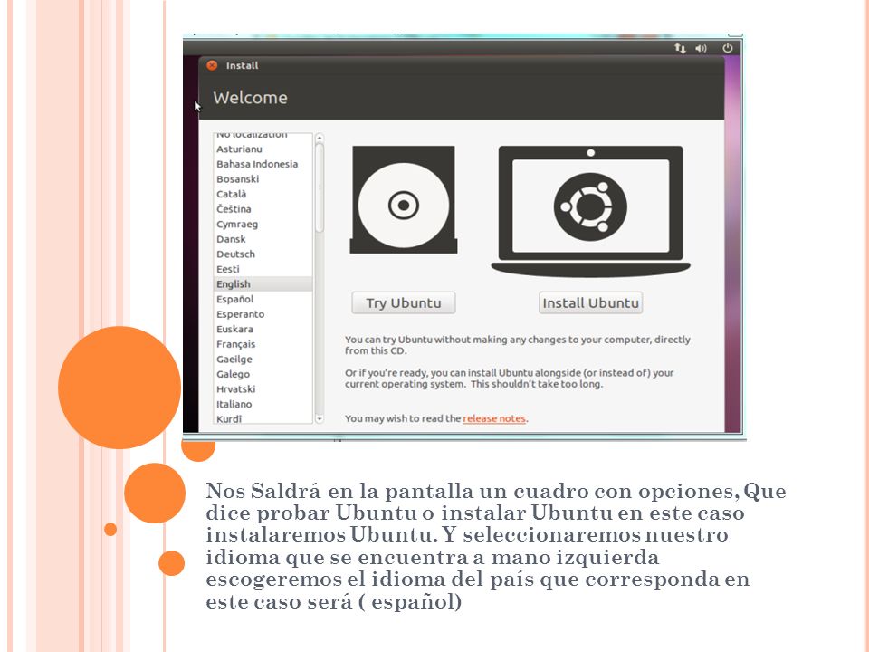Image resolution: width=869 pixels, height=652 pixels.
Task: Open the release notes link
Action: pyautogui.click(x=494, y=418)
